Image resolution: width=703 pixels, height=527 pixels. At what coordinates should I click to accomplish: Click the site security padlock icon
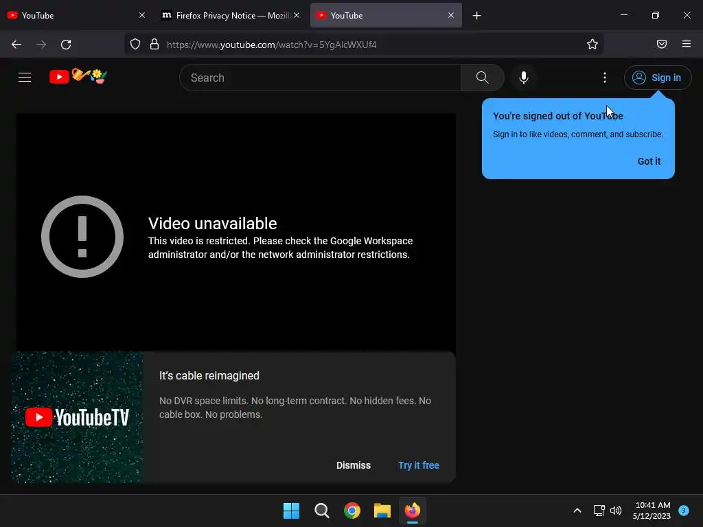(154, 45)
